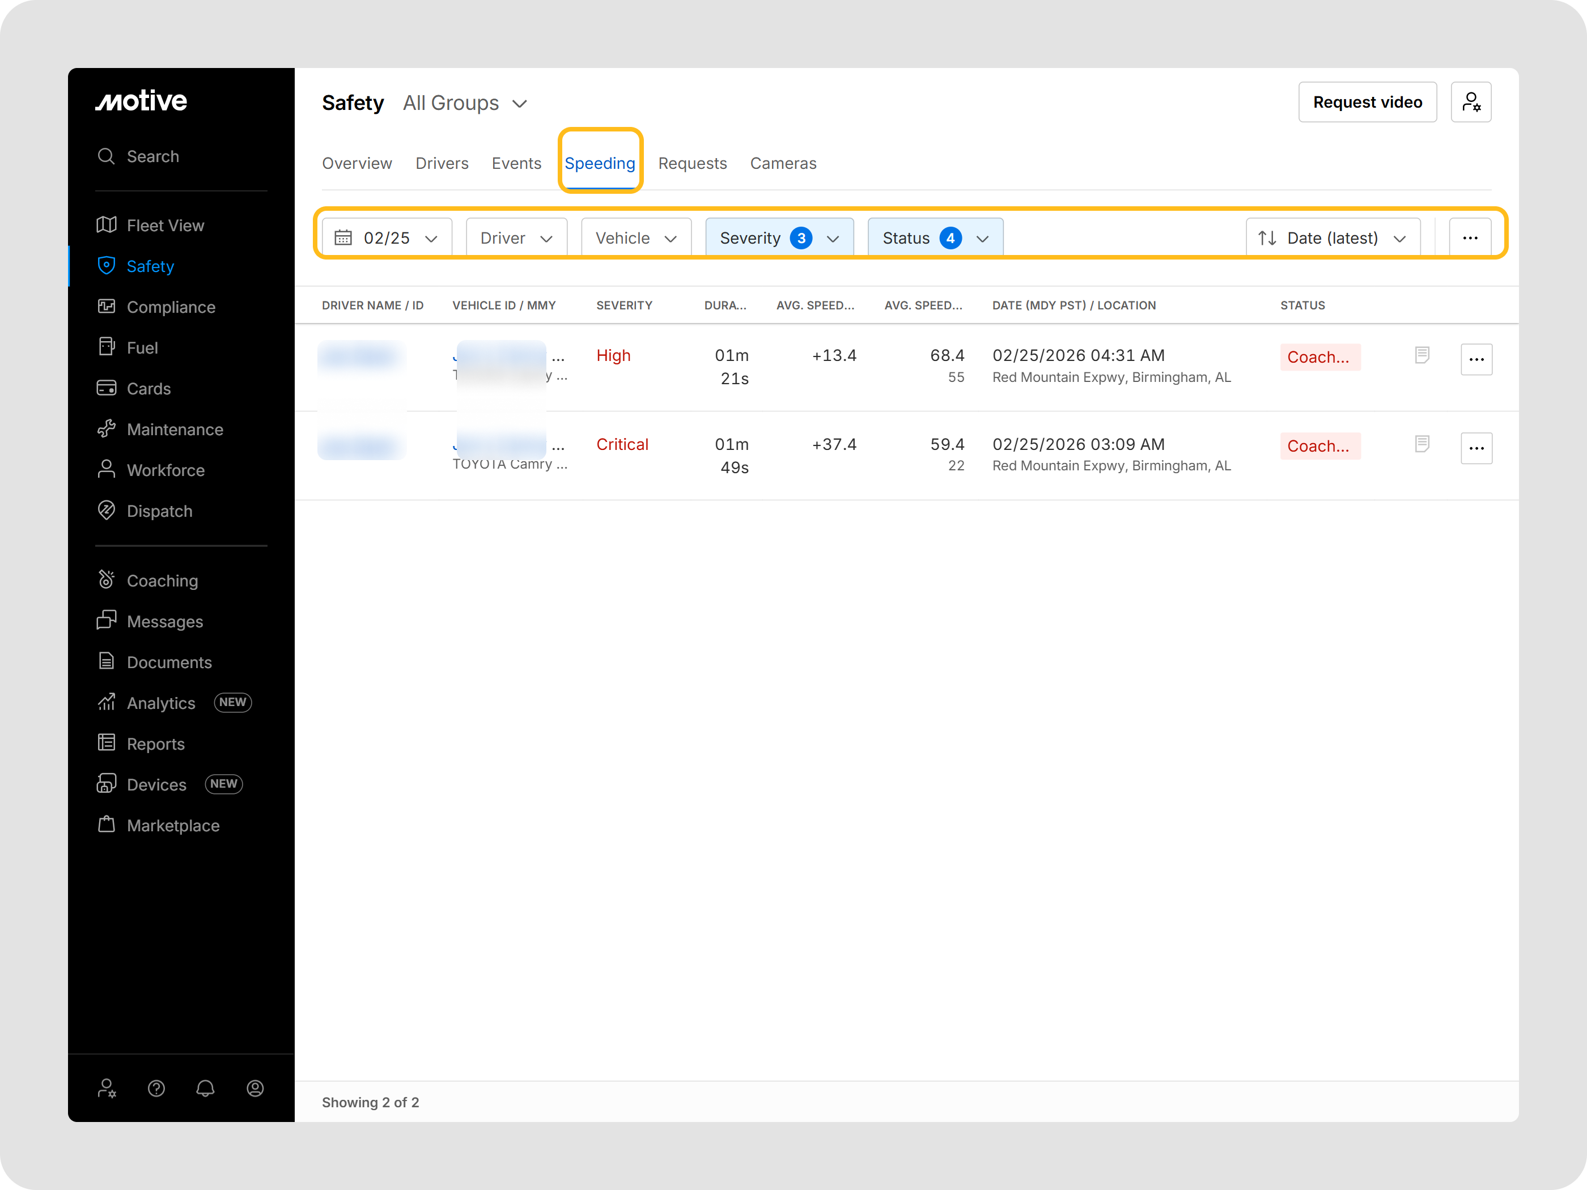
Task: Open notes icon for the High severity event
Action: (1421, 355)
